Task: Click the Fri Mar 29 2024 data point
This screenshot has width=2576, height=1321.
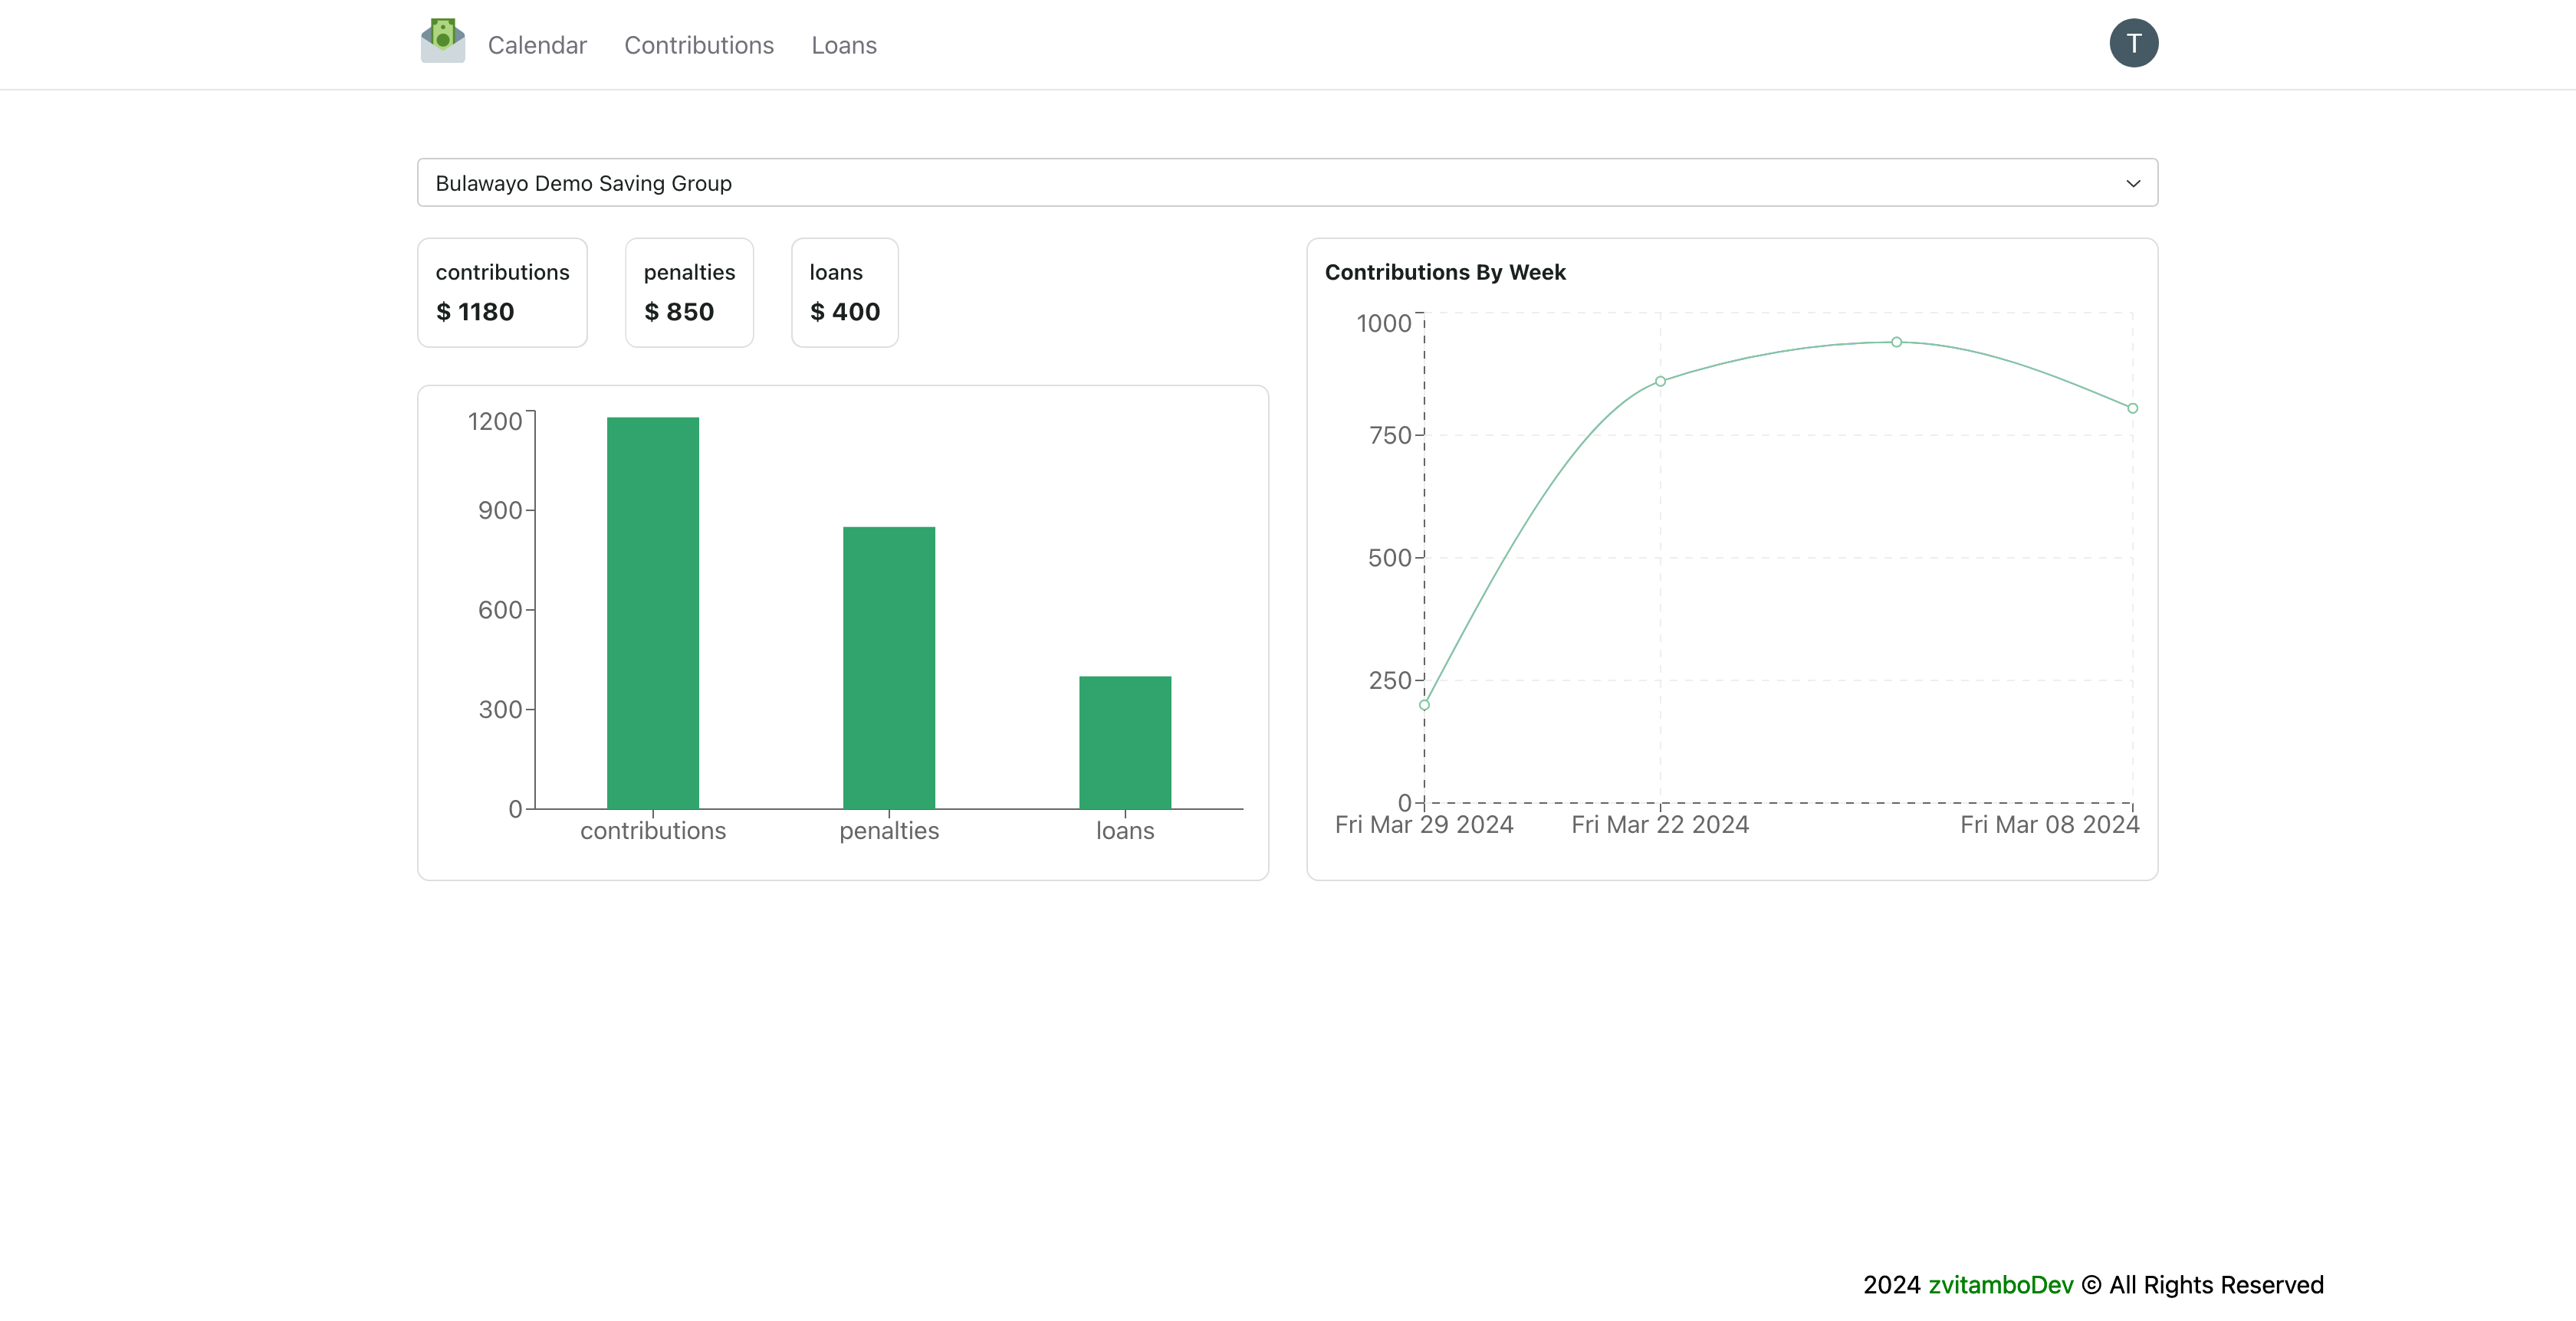Action: point(1424,704)
